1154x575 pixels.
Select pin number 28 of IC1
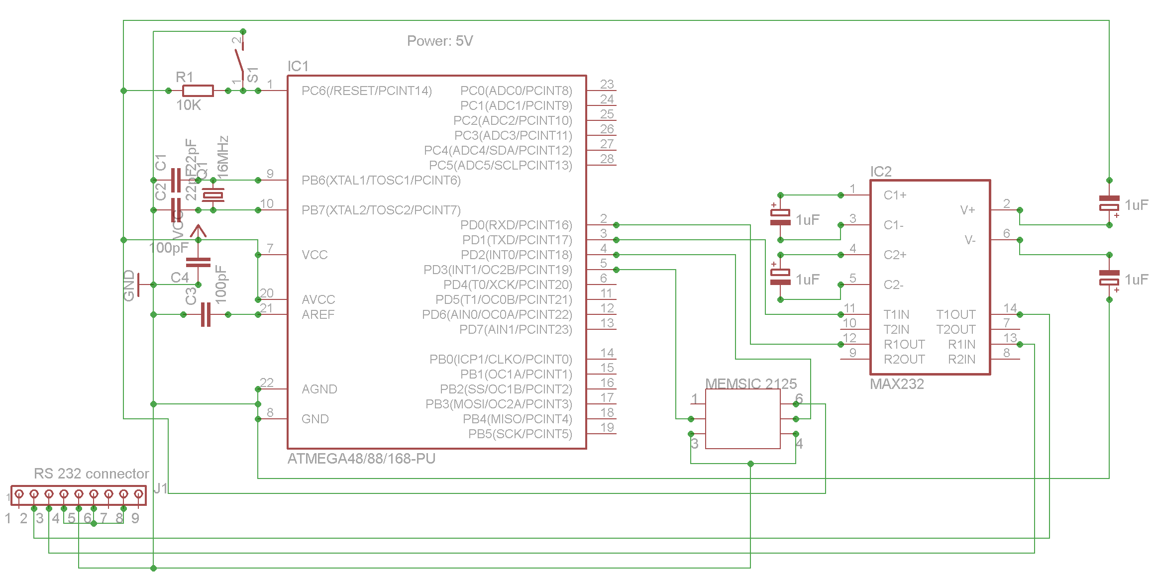coord(607,159)
